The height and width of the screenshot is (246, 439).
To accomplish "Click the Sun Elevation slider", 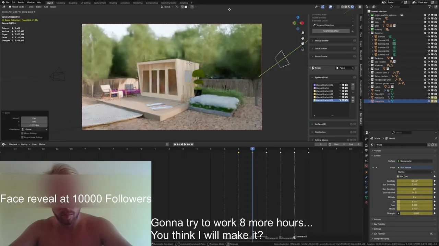I will pyautogui.click(x=415, y=189).
